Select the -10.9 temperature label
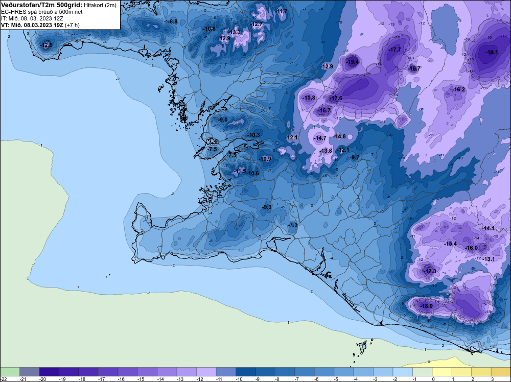 pos(265,159)
